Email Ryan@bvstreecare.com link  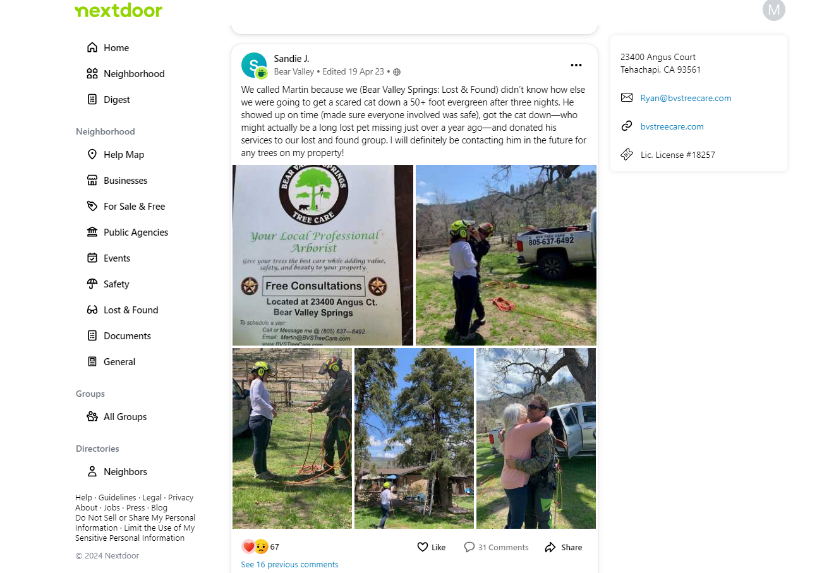686,98
